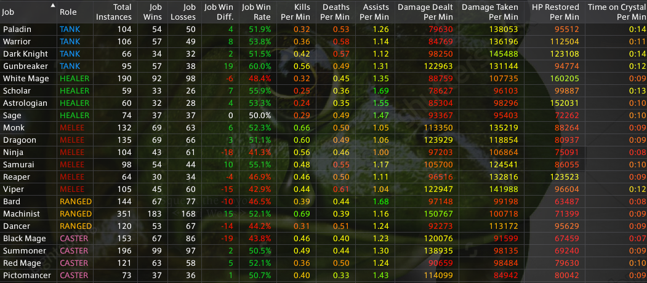Select the White Mage job name
This screenshot has height=283, width=647.
click(x=26, y=78)
